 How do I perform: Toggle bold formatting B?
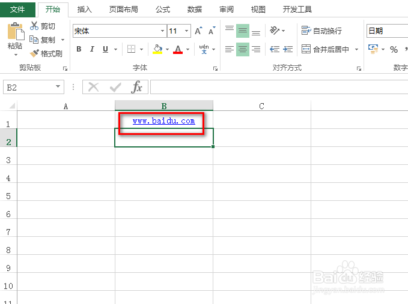(79, 49)
